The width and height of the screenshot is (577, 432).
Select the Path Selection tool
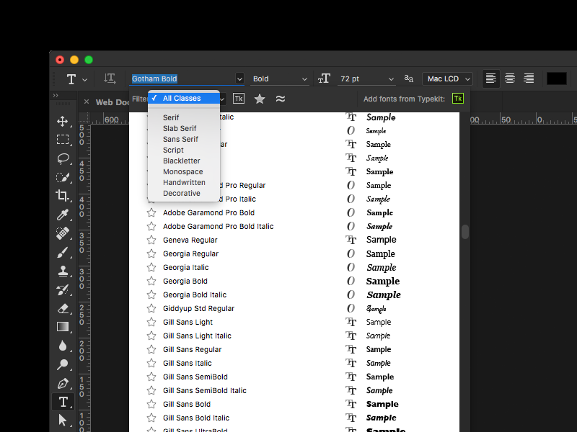(63, 420)
